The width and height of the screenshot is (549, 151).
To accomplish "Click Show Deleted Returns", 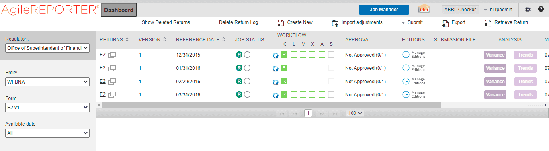I will point(166,22).
